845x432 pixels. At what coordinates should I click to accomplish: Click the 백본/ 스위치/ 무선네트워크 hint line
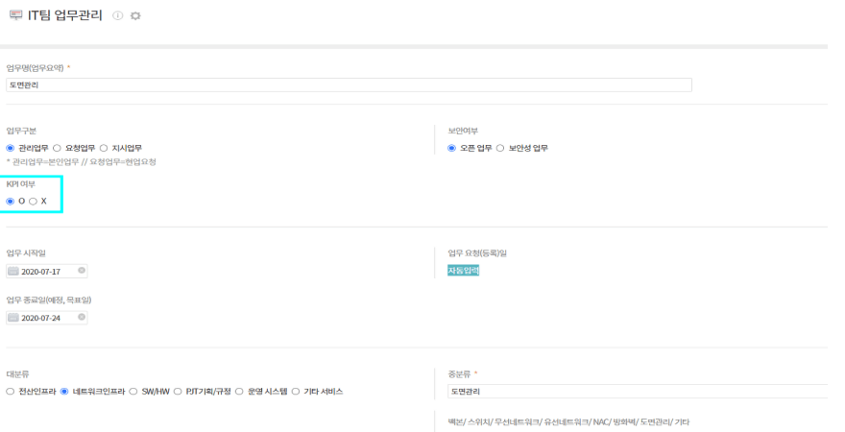pyautogui.click(x=568, y=421)
